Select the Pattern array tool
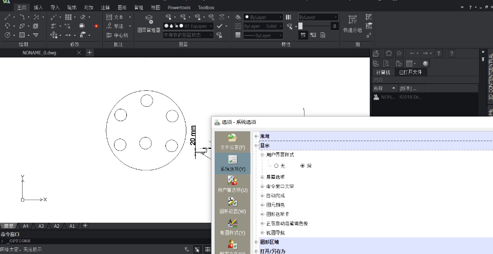Screen dimensions: 493x254 point(68,17)
